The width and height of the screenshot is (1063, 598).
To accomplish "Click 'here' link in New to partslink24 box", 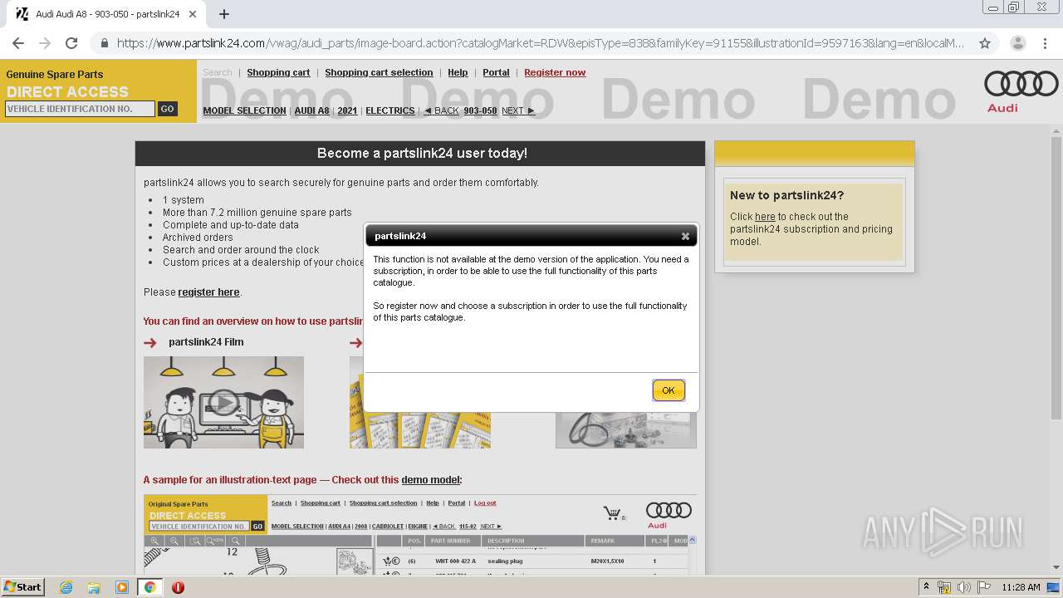I will click(x=765, y=217).
